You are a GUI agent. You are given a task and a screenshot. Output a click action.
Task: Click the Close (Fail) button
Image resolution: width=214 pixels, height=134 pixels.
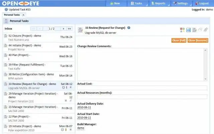[x=179, y=40]
